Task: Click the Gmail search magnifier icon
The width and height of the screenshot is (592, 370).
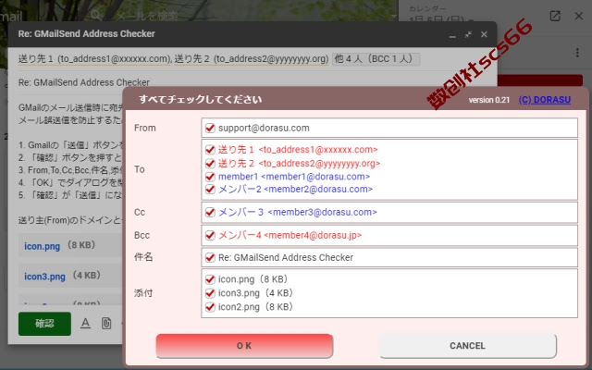Action: (x=96, y=16)
